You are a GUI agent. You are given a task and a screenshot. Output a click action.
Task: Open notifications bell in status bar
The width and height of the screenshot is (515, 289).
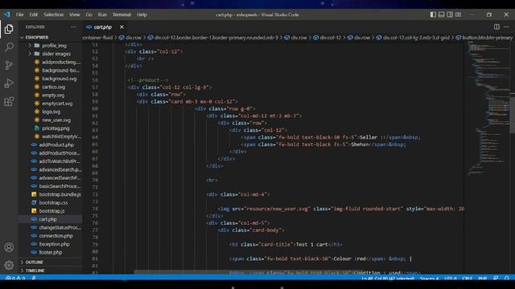click(x=507, y=279)
